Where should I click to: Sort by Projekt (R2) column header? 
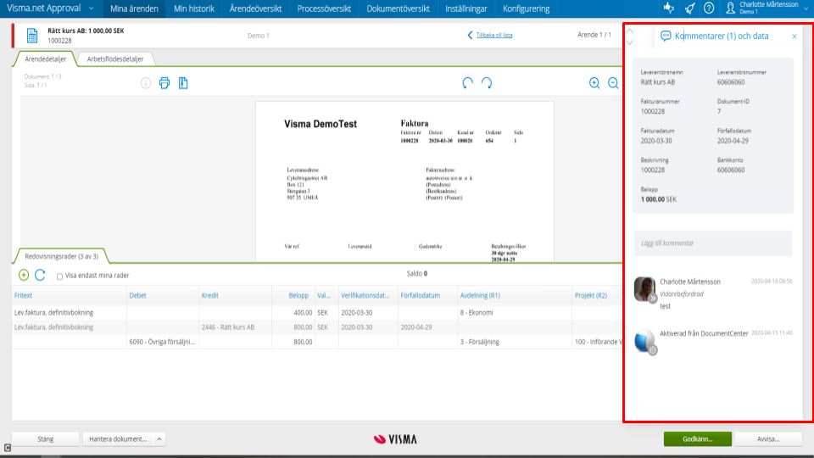[591, 295]
